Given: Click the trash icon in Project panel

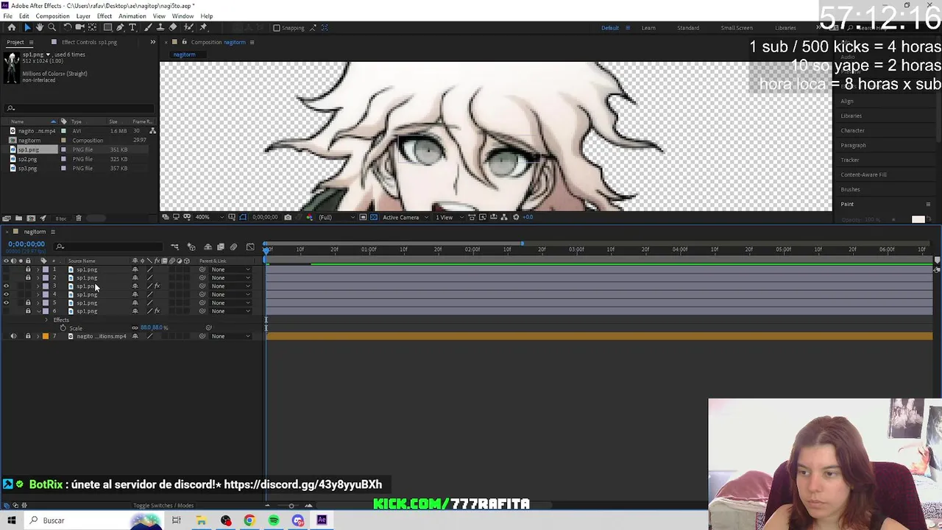Looking at the screenshot, I should pyautogui.click(x=79, y=219).
